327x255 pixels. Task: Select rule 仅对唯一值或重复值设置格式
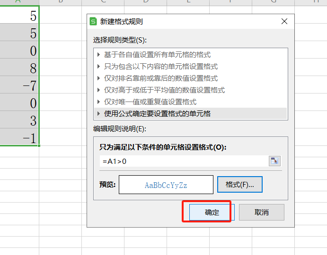click(x=190, y=102)
